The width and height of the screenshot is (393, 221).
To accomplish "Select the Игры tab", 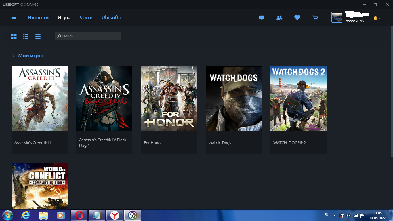I will [x=64, y=18].
